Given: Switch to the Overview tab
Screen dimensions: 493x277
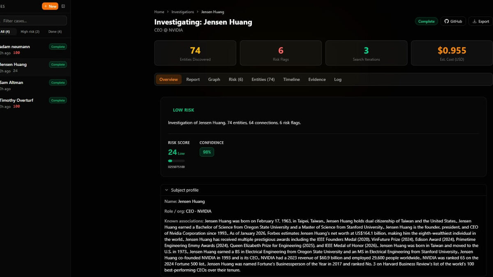Looking at the screenshot, I should click(168, 79).
